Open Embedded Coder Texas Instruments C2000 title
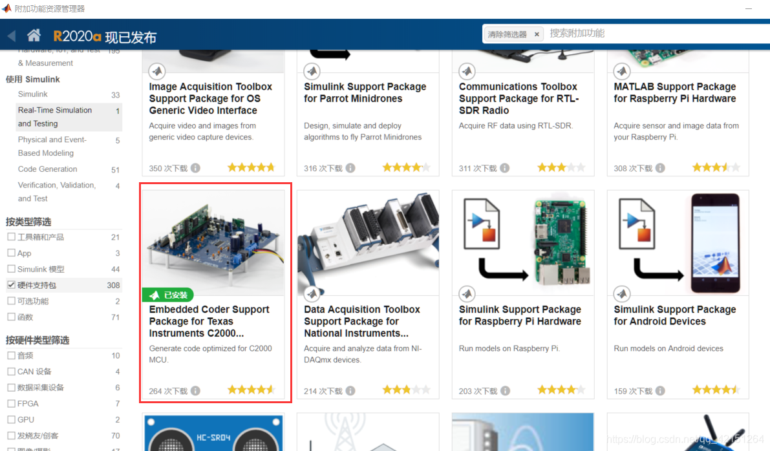 209,321
